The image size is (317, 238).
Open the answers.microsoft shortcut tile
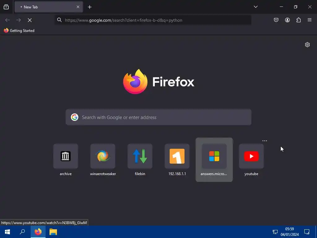pyautogui.click(x=214, y=160)
